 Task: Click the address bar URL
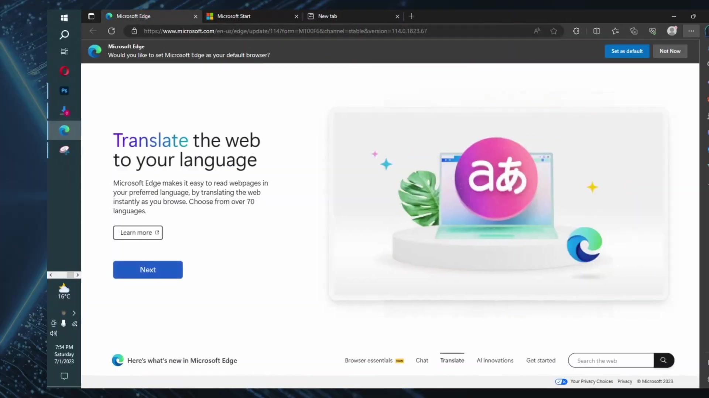point(285,31)
